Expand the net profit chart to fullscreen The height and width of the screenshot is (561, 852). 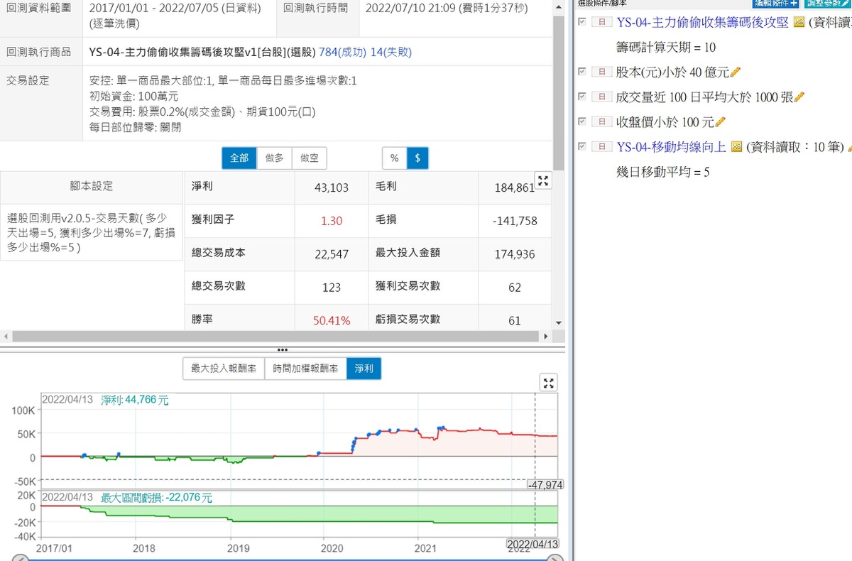pyautogui.click(x=548, y=383)
